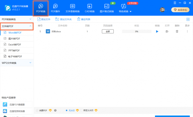Click the 文件名称 column header
This screenshot has width=193, height=117.
[x=63, y=26]
